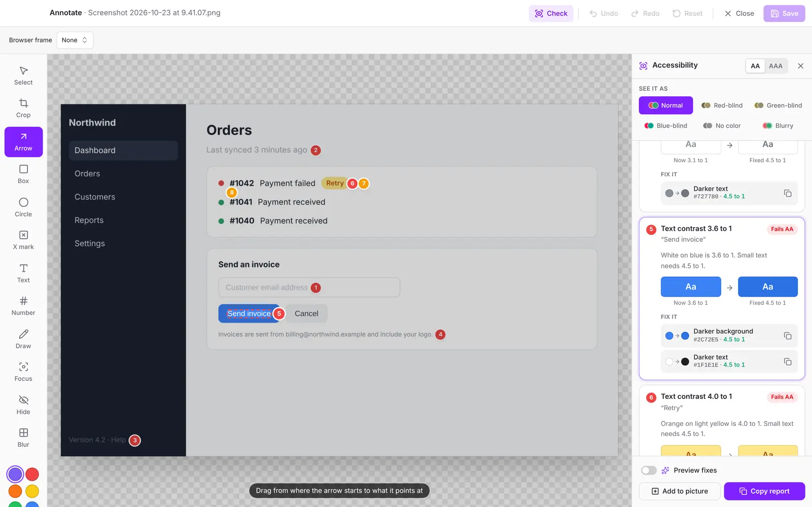Switch to the AAA conformance tab
The width and height of the screenshot is (812, 507).
tap(775, 66)
